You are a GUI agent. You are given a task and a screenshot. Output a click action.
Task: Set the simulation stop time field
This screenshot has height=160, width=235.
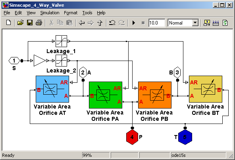(157, 23)
